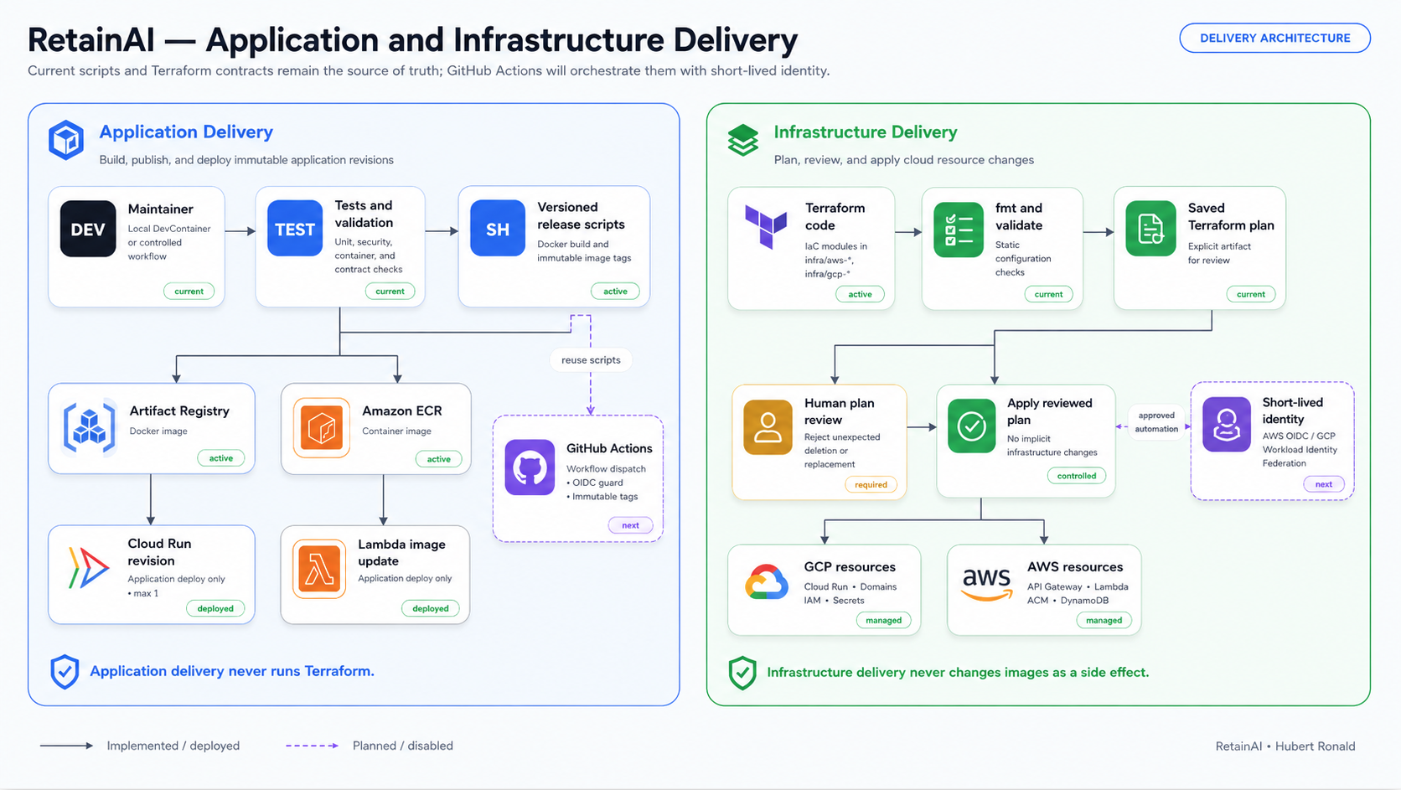Click the 'Infrastructure Delivery' section heading
The width and height of the screenshot is (1401, 790).
point(865,132)
